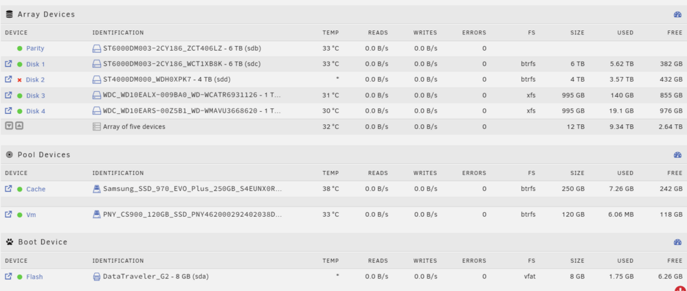This screenshot has width=687, height=291.
Task: Click Boot Device section header
Action: (43, 242)
